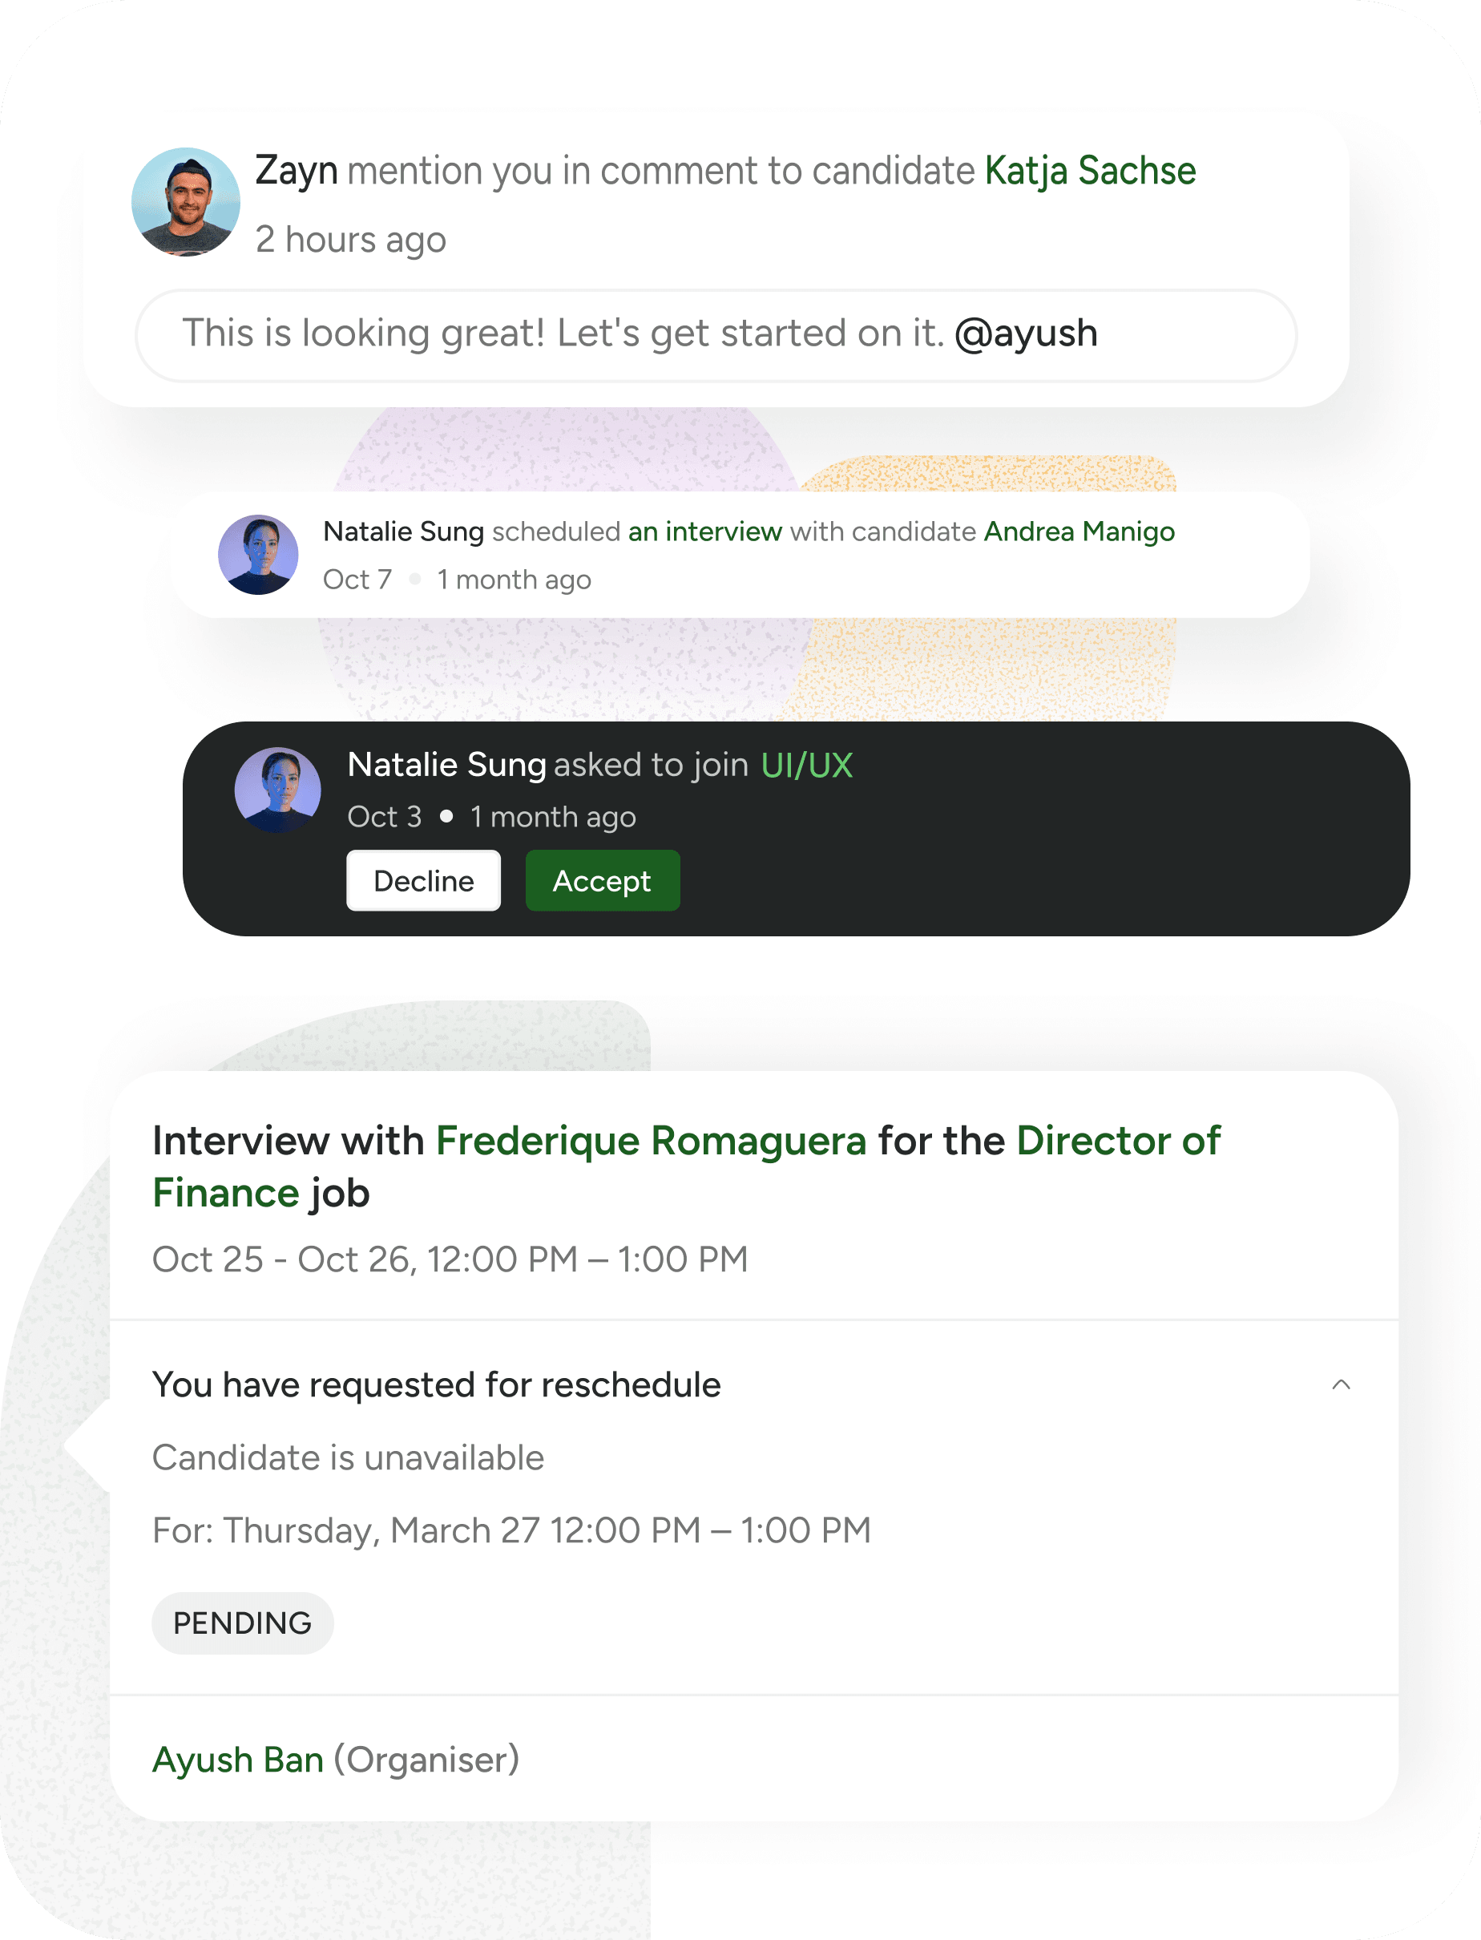Click the PENDING status badge
1481x1940 pixels.
click(x=242, y=1623)
